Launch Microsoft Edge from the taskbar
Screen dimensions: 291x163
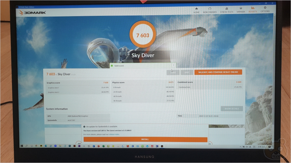pyautogui.click(x=46, y=146)
